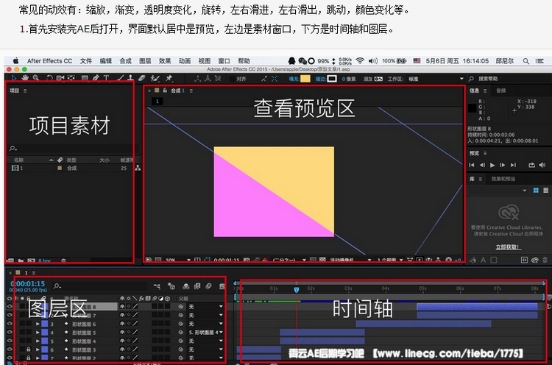Click the 描边 stroke color swatch

coord(332,79)
